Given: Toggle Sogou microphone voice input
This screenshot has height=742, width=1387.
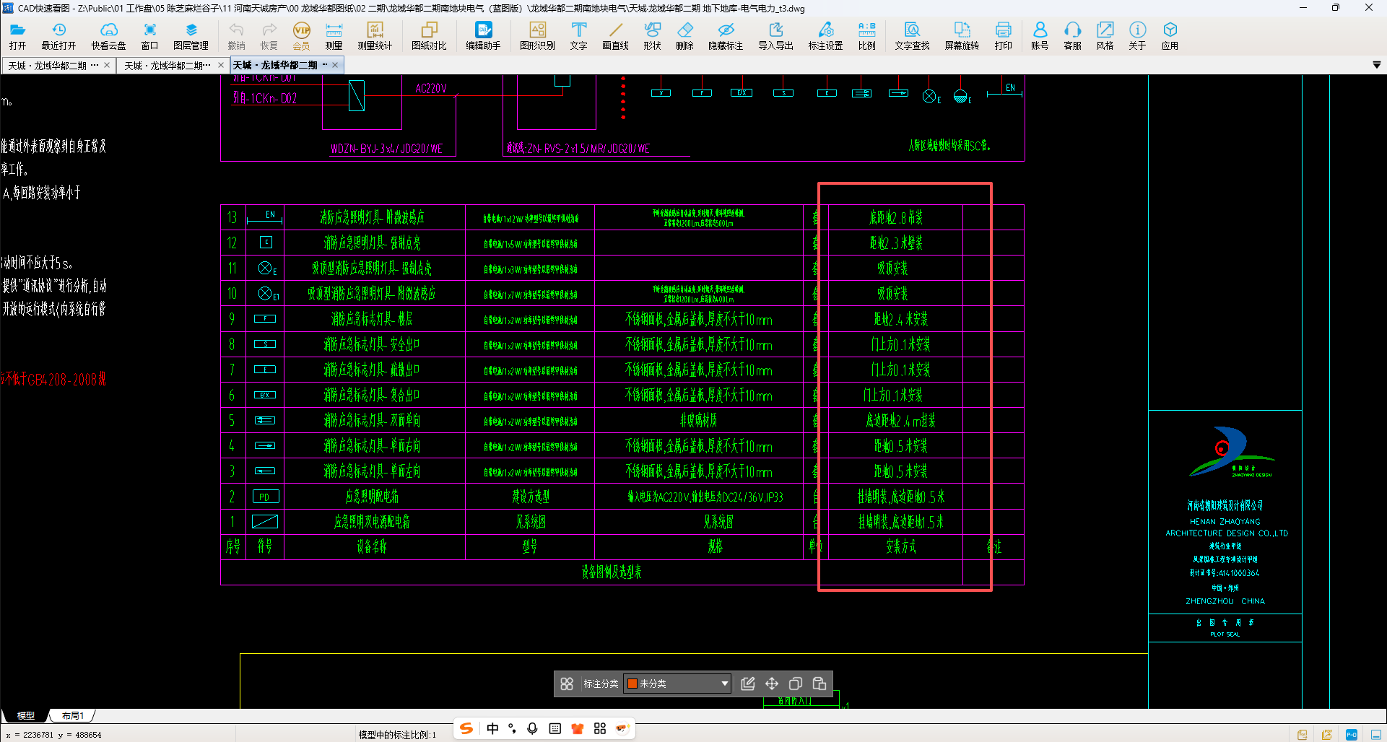Looking at the screenshot, I should [x=532, y=728].
